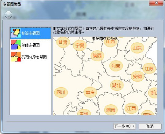Click the 山东 label bubble

click(137, 48)
